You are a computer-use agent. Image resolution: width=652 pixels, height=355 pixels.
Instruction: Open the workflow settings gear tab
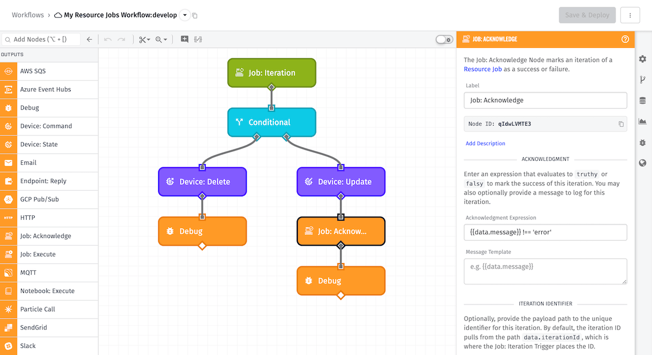[643, 59]
